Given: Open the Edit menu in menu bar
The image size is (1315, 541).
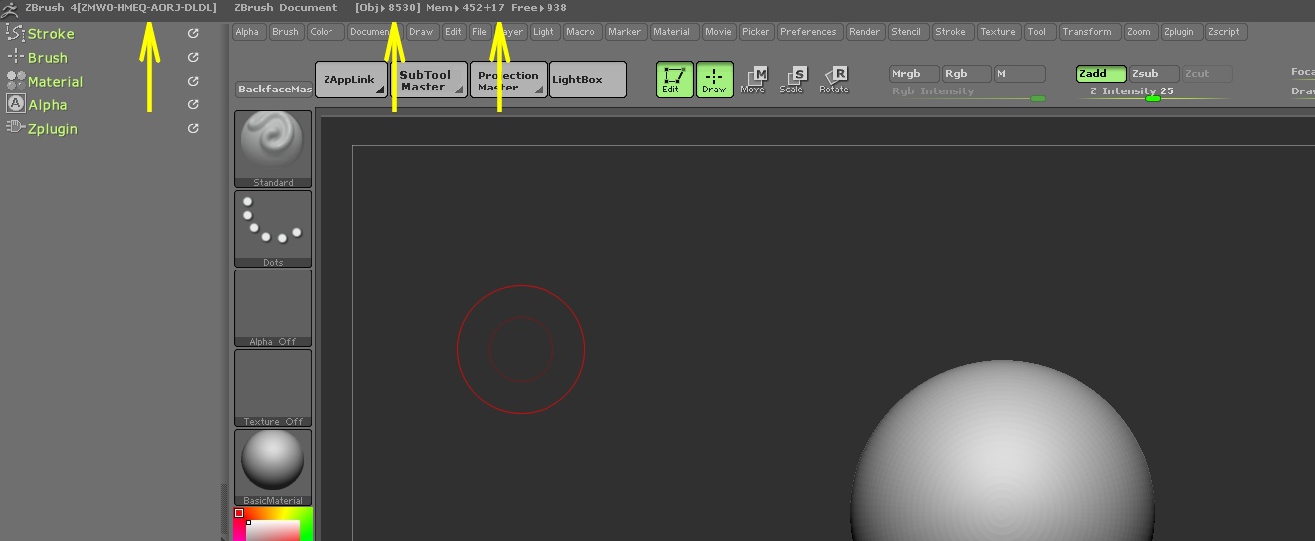Looking at the screenshot, I should [454, 32].
